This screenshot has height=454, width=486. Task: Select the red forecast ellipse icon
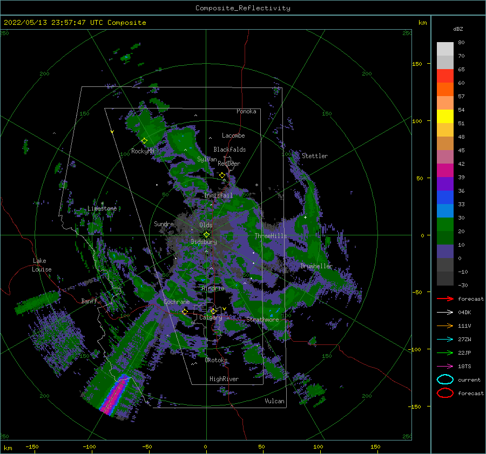[445, 393]
